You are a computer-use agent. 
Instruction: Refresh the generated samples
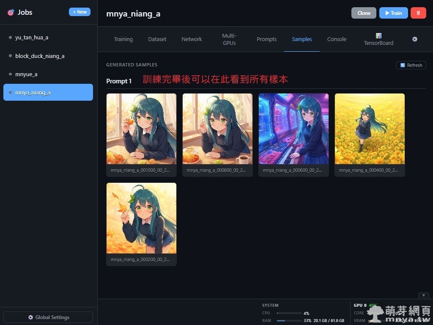pyautogui.click(x=411, y=65)
